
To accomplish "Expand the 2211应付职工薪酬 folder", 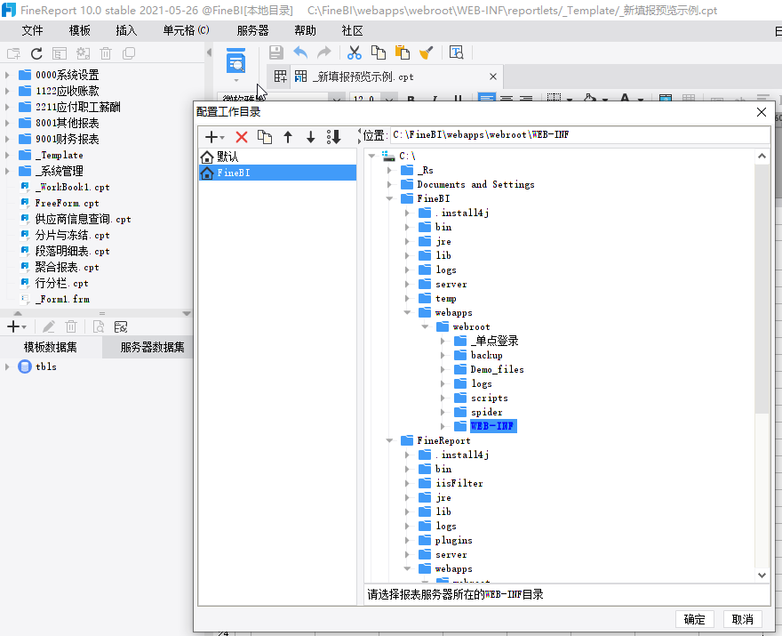I will click(x=7, y=107).
